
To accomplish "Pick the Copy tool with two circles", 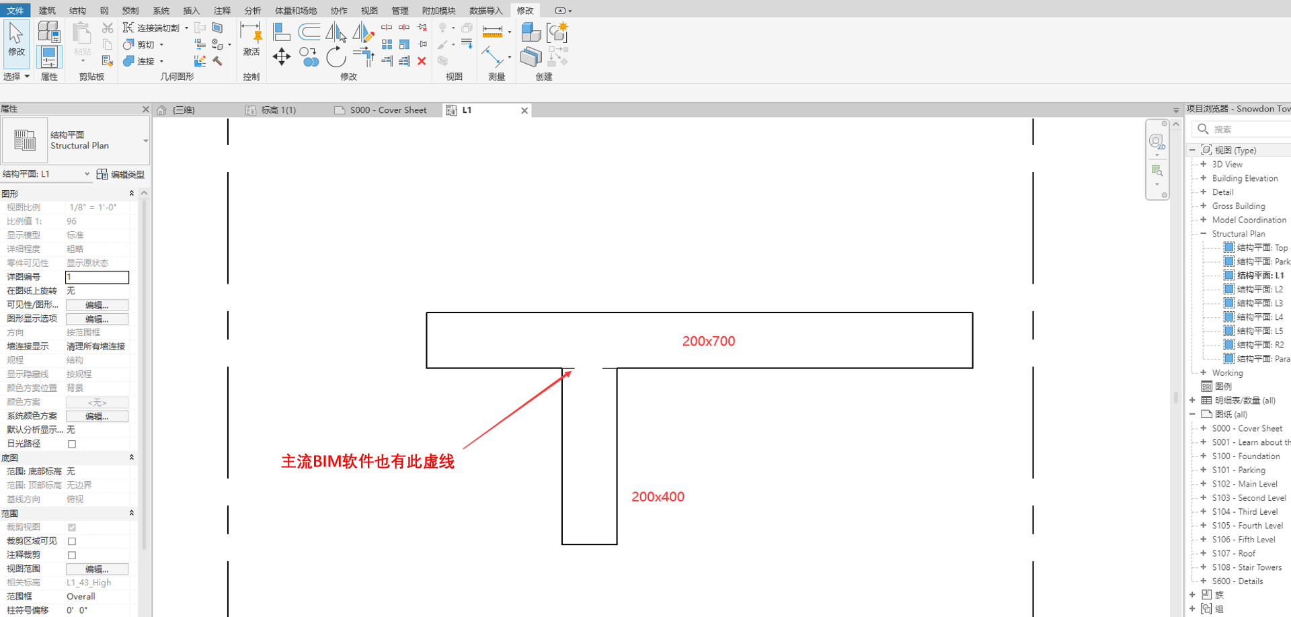I will coord(309,57).
